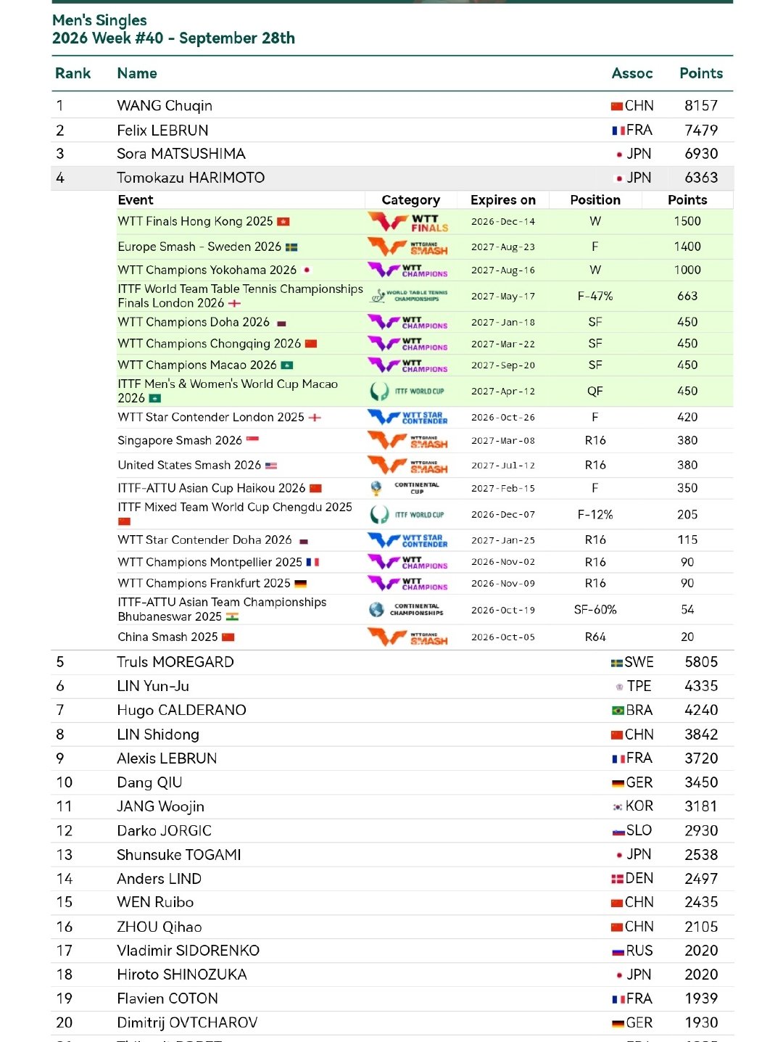The width and height of the screenshot is (783, 1042).
Task: Click WTT Champions logo in Frankfurt row
Action: [408, 583]
